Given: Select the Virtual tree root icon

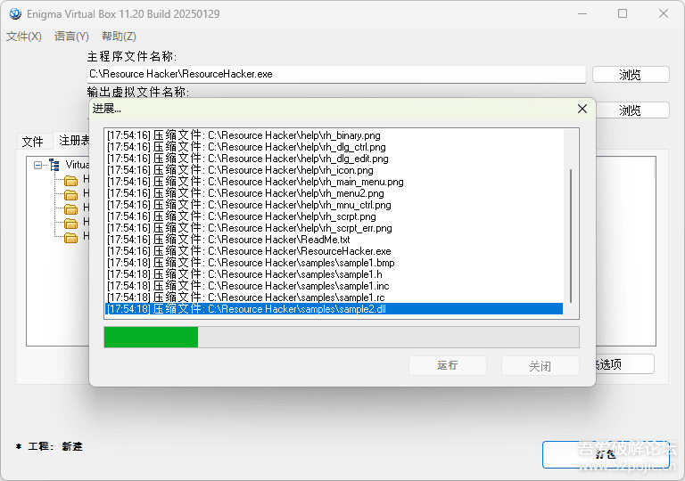Looking at the screenshot, I should tap(54, 165).
